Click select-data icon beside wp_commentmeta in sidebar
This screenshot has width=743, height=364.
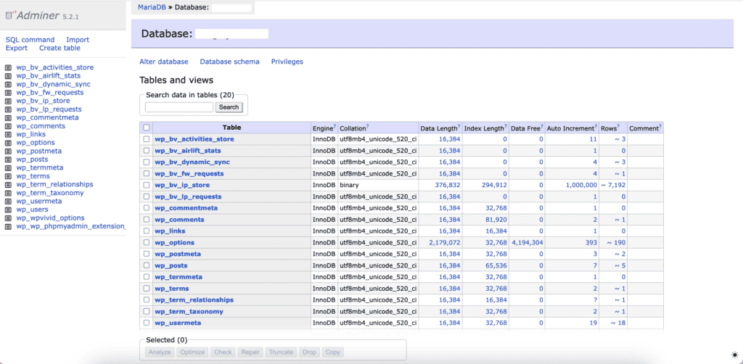pos(8,118)
